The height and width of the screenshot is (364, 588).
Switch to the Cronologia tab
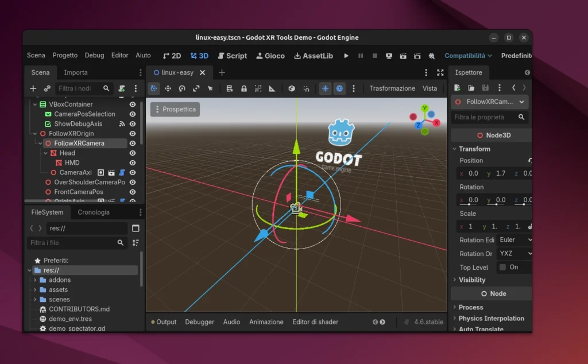click(x=94, y=212)
